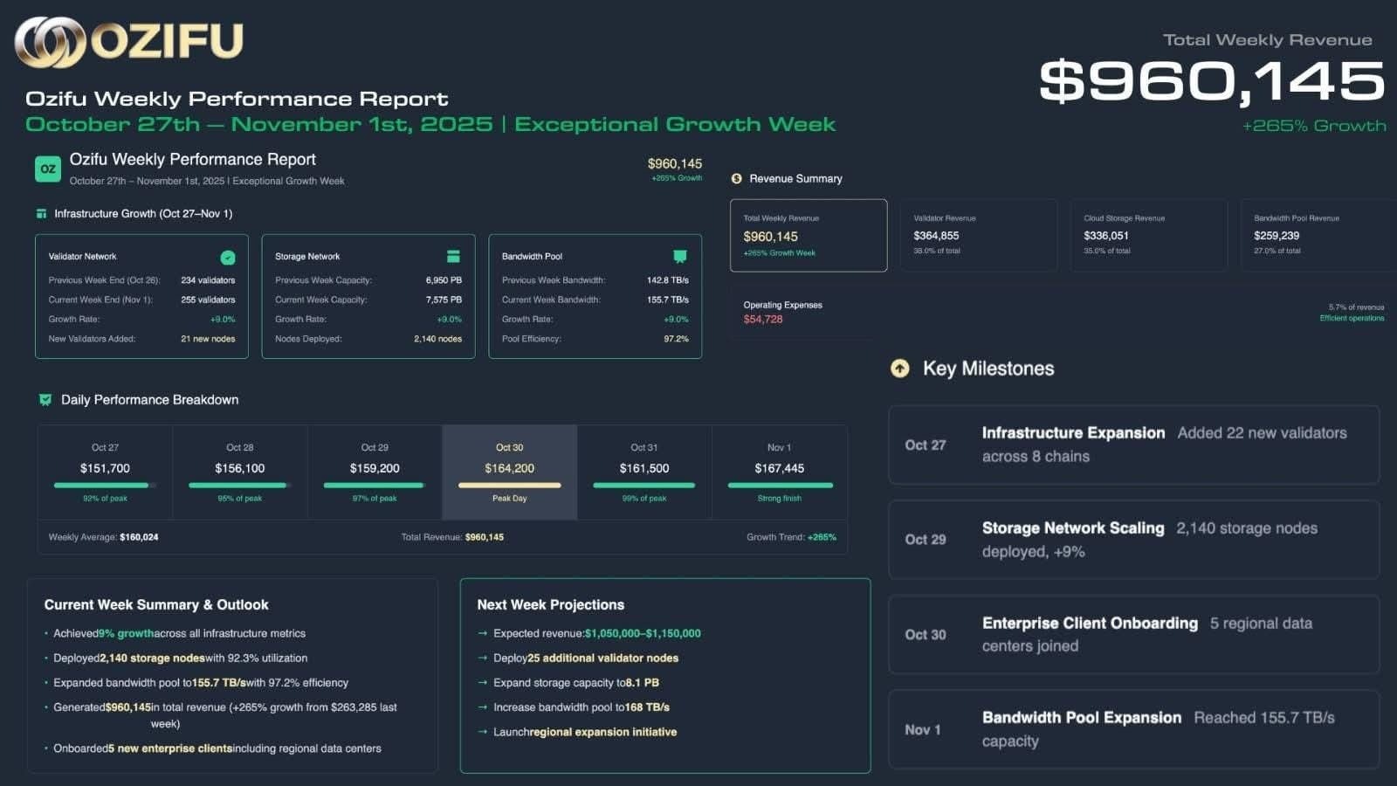Click the green OZ badge icon
This screenshot has height=786, width=1397.
(x=48, y=169)
